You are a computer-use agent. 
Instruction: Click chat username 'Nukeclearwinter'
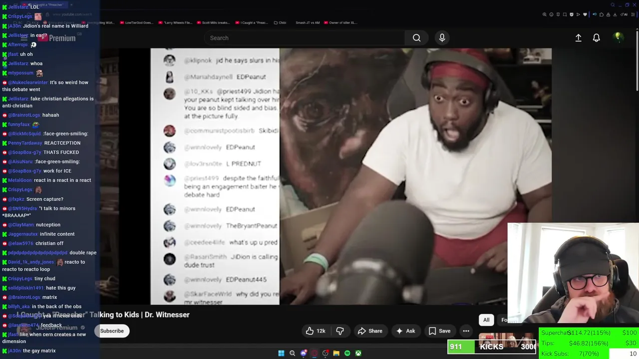pyautogui.click(x=27, y=82)
